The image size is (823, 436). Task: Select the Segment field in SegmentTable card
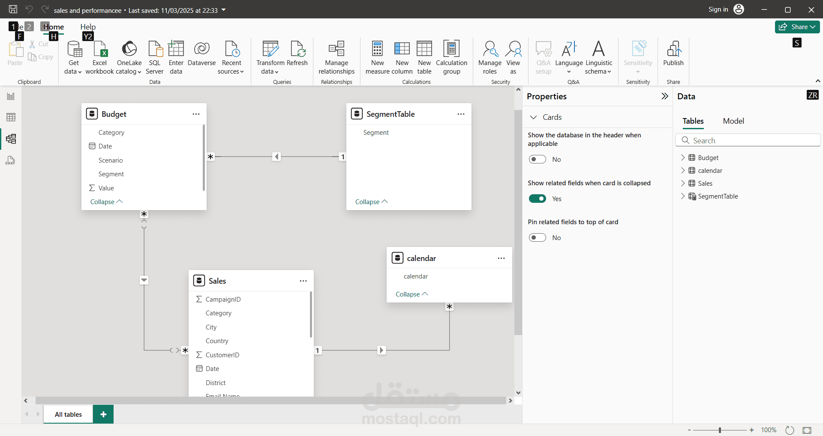[376, 133]
